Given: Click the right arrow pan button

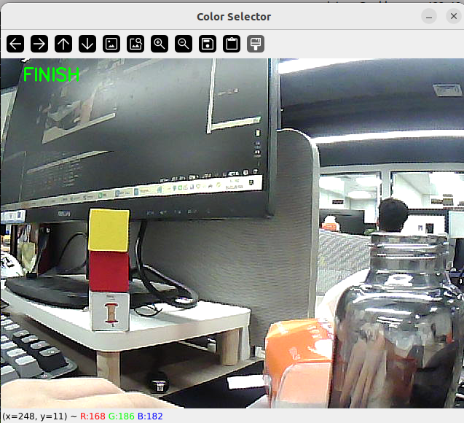Looking at the screenshot, I should 39,44.
